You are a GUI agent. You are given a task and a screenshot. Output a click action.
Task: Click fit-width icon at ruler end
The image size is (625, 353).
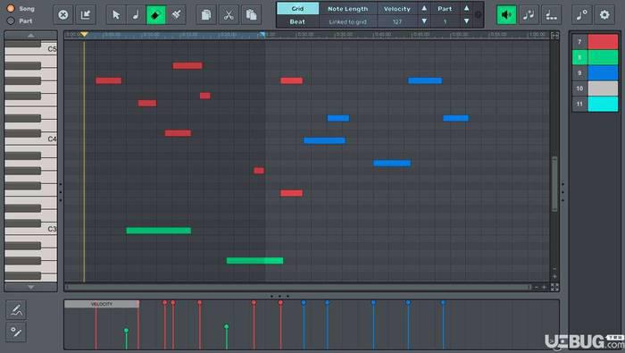click(x=554, y=35)
